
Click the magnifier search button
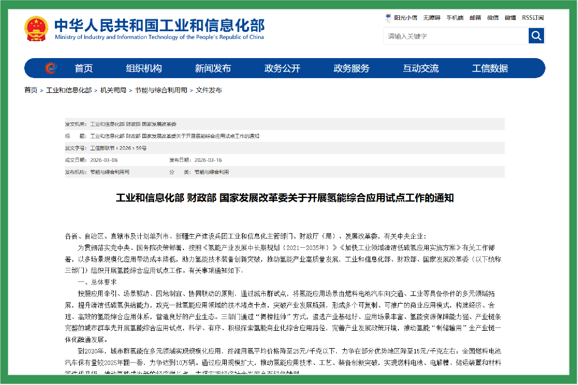[x=536, y=36]
